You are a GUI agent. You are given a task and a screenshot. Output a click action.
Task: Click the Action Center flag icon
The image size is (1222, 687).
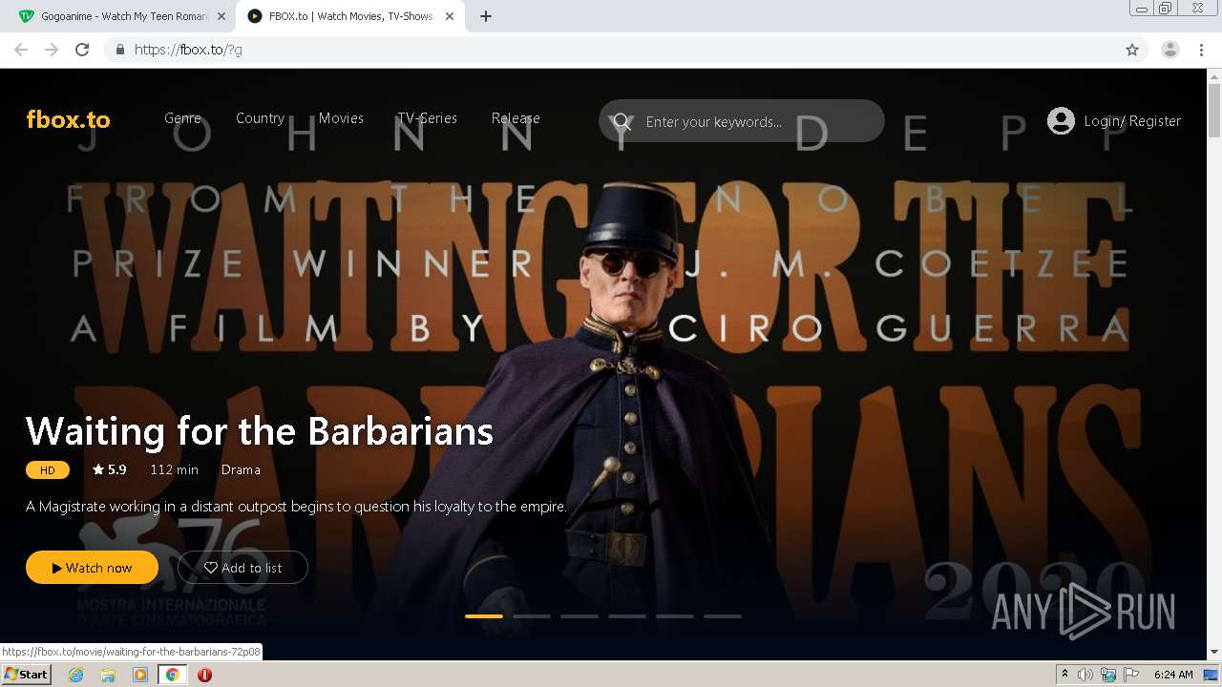[1131, 675]
